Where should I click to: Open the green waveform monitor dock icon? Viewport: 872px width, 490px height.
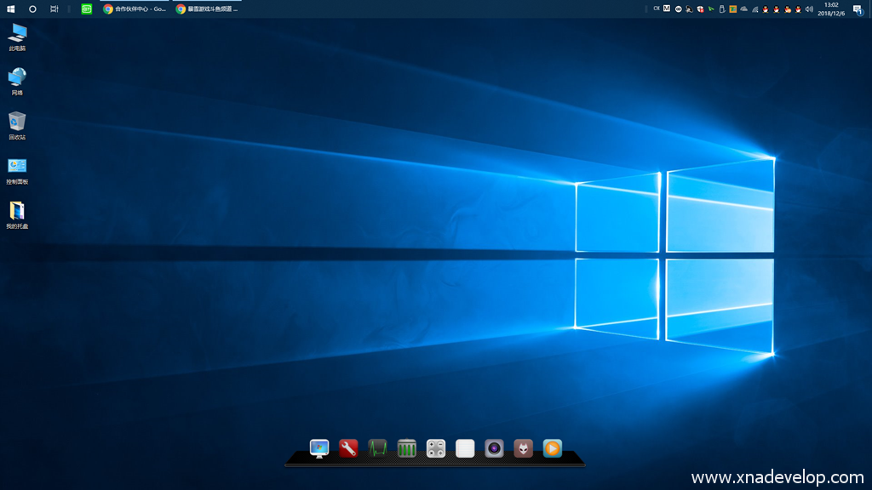tap(377, 447)
